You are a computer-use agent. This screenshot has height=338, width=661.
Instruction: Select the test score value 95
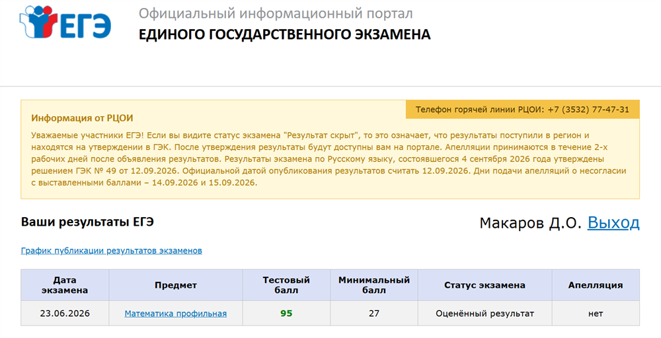(286, 314)
